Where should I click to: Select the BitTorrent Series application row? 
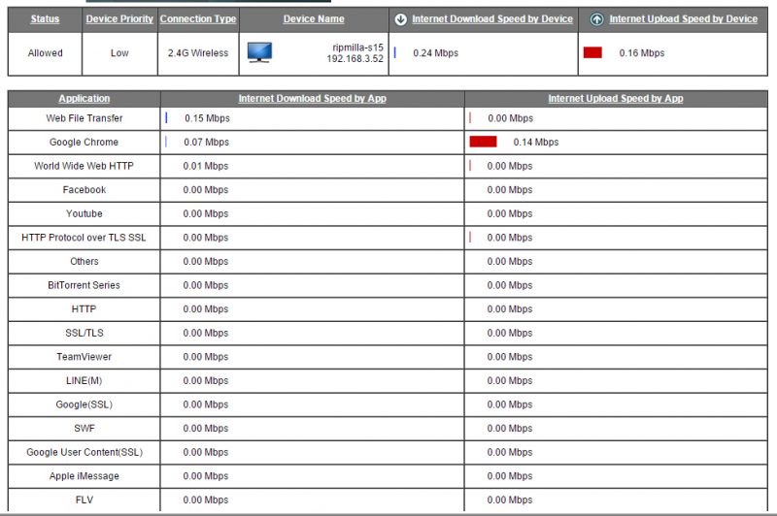84,285
